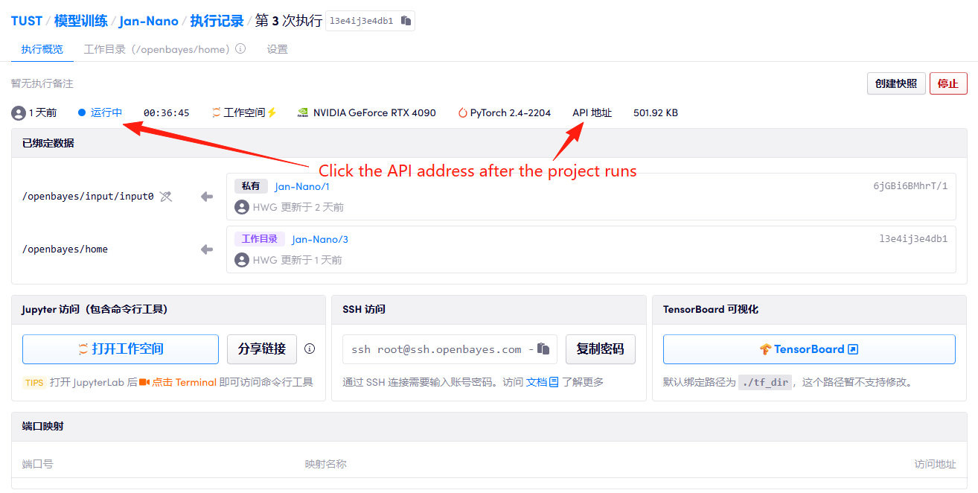This screenshot has height=493, width=978.
Task: Click 打开工作空间 button
Action: tap(121, 349)
